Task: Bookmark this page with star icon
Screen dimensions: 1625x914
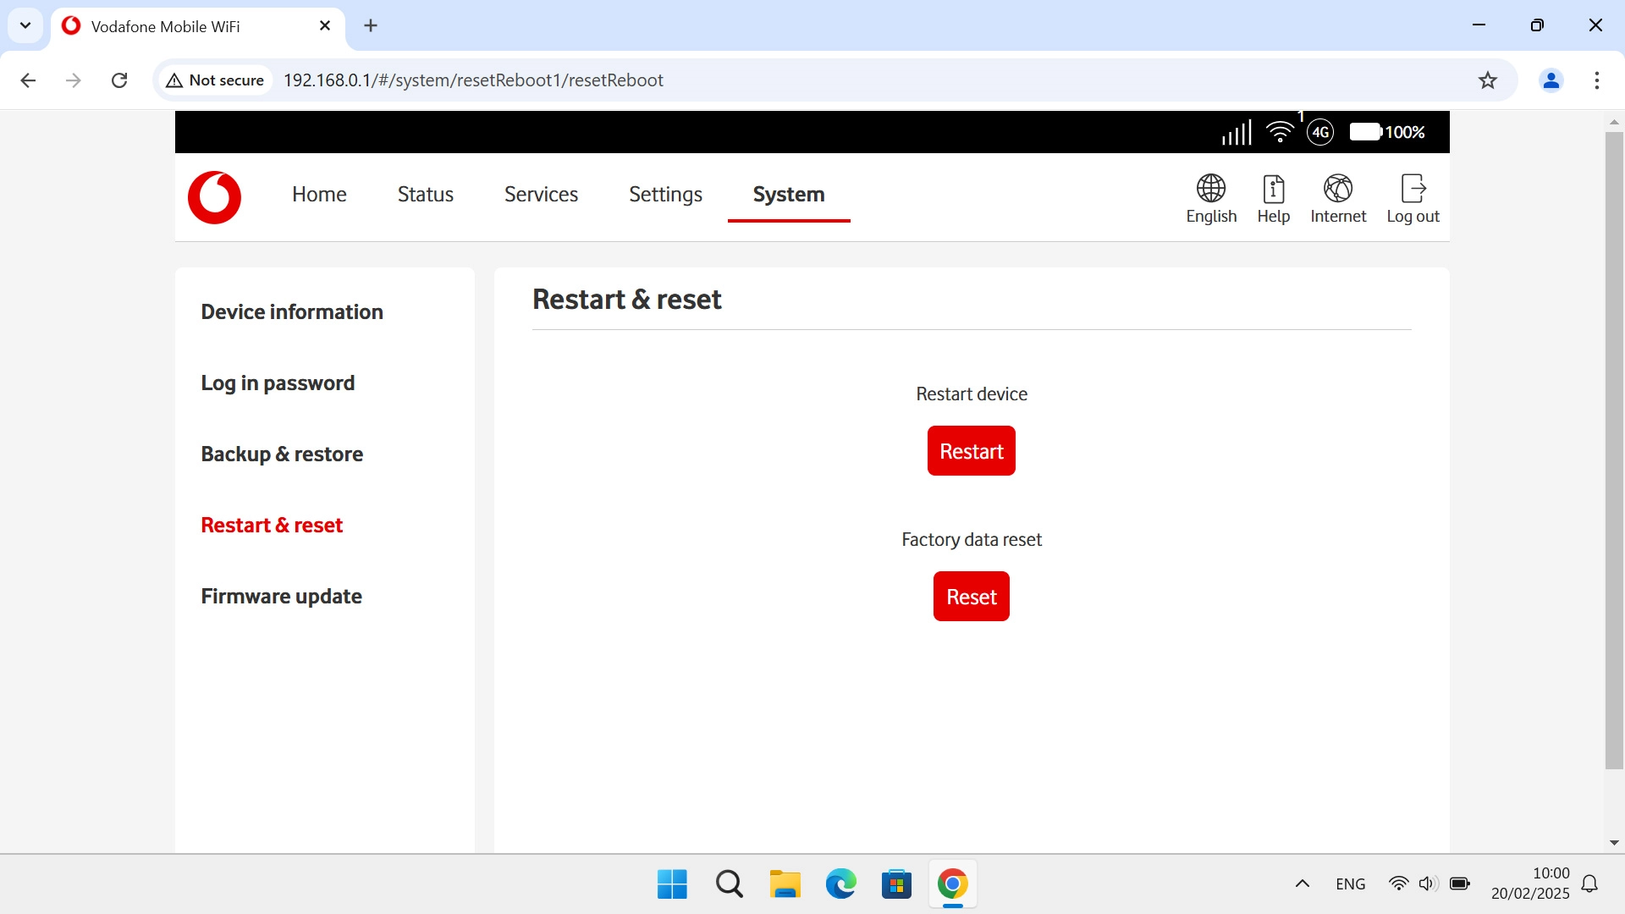Action: click(1487, 80)
